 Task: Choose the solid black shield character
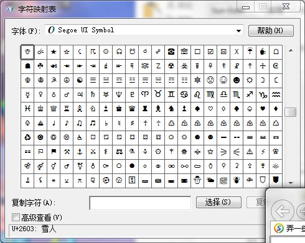pyautogui.click(x=276, y=180)
